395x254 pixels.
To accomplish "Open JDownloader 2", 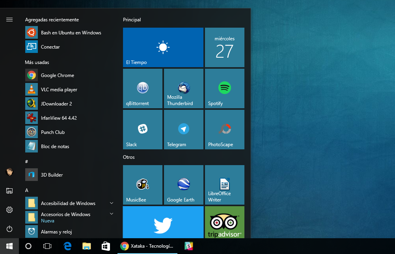I will point(69,104).
